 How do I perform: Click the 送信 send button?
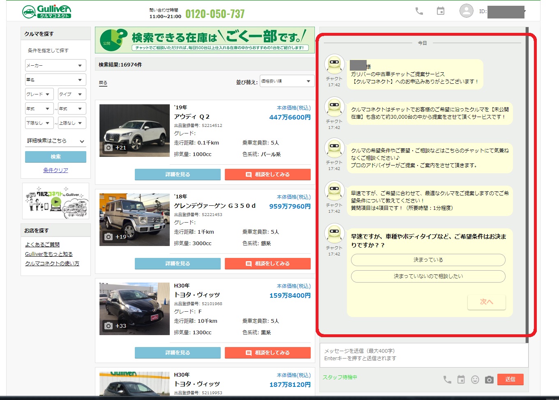510,379
